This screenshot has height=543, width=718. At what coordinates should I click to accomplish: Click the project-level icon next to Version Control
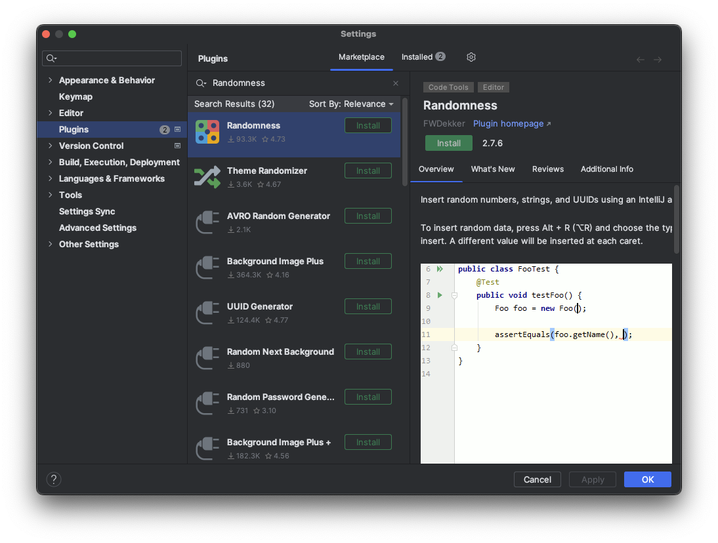[x=178, y=146]
